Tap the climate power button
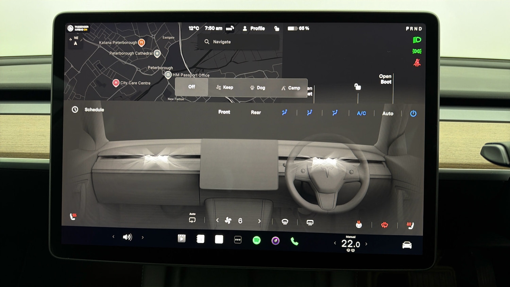510x287 pixels. coord(413,113)
